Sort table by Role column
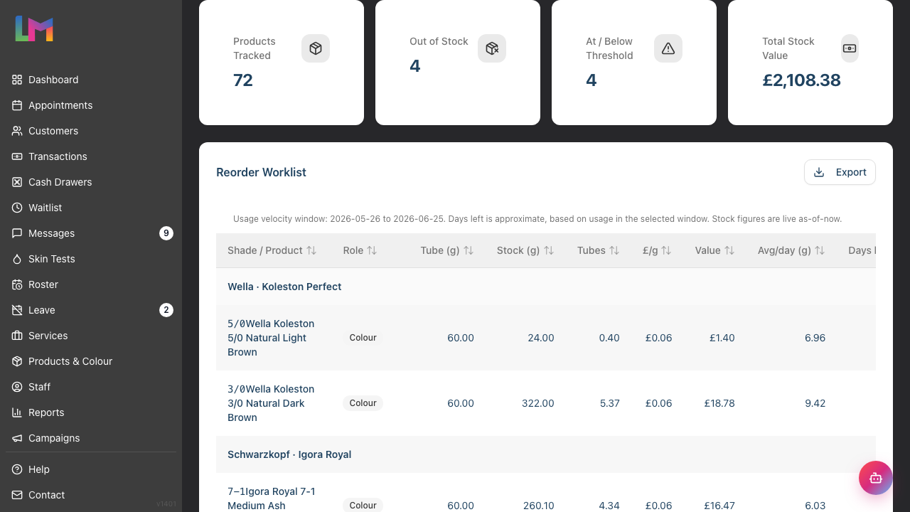910x512 pixels. pos(360,250)
